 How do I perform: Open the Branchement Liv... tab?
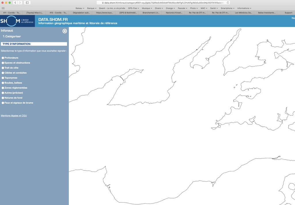pyautogui.click(x=151, y=13)
